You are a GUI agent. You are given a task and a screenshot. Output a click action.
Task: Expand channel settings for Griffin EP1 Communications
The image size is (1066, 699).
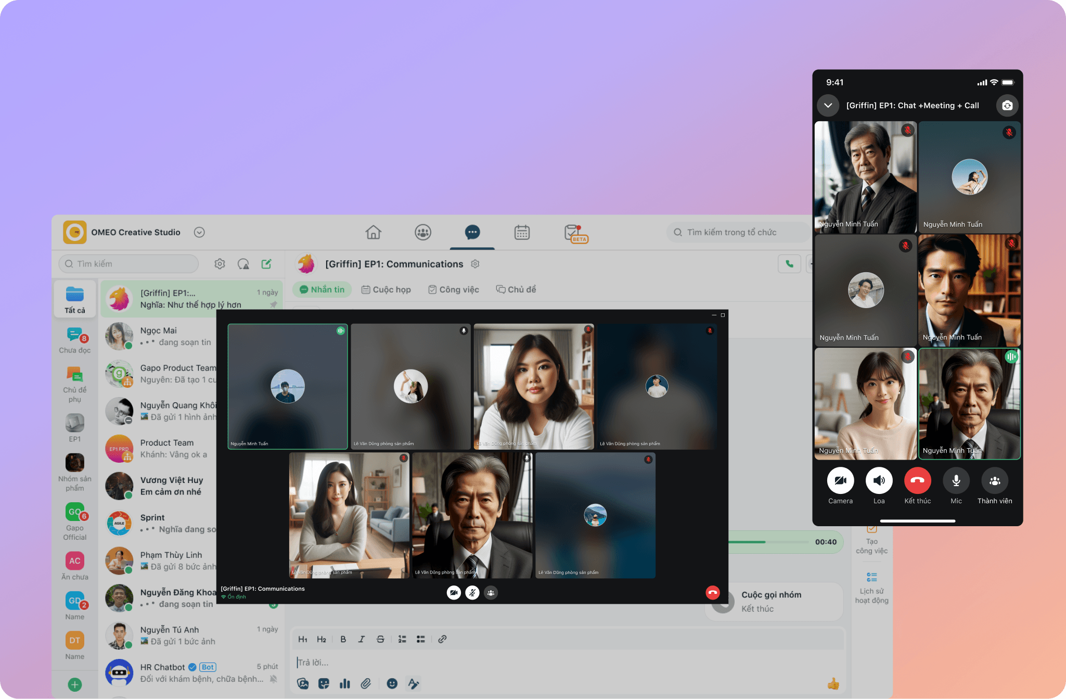(x=474, y=264)
